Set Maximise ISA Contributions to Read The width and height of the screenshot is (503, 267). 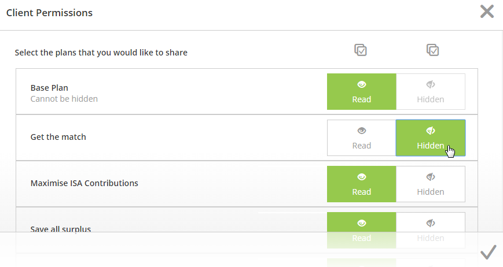pos(362,184)
